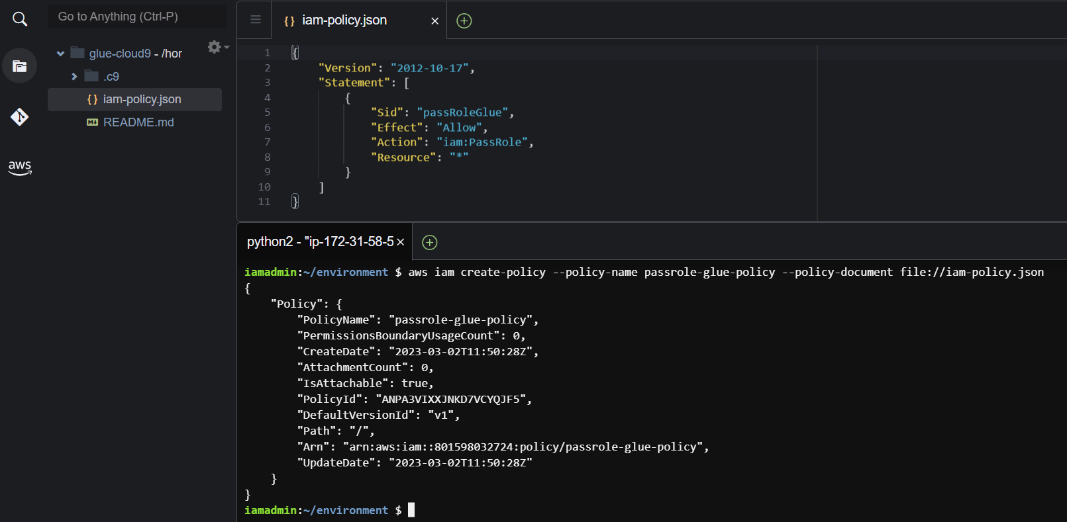Image resolution: width=1067 pixels, height=522 pixels.
Task: Close the python2 terminal tab
Action: [x=400, y=242]
